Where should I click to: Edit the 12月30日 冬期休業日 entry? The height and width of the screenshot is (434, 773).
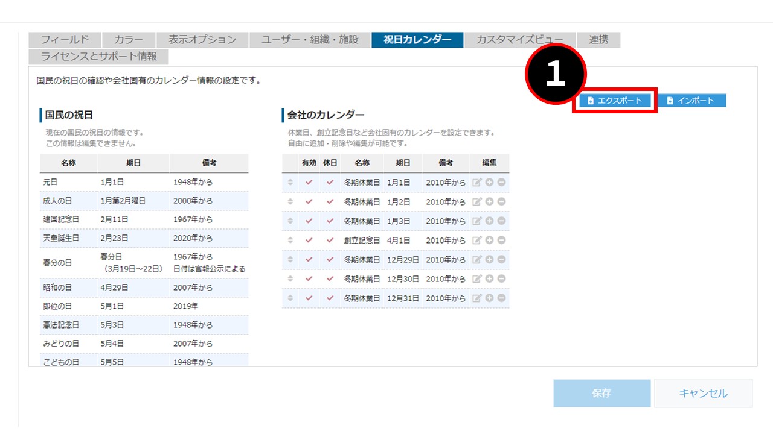click(x=477, y=279)
